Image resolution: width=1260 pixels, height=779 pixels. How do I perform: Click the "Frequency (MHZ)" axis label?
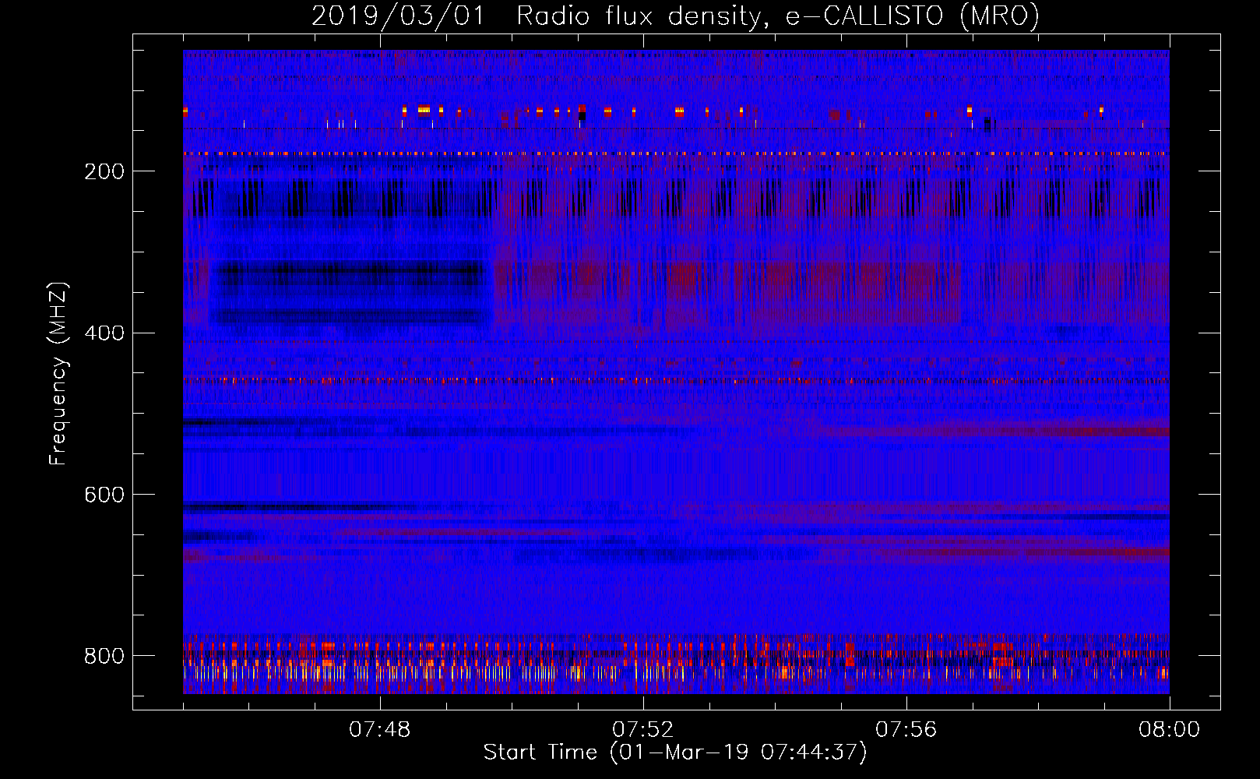(x=58, y=373)
